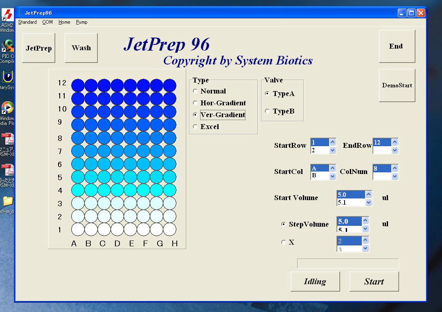Screen dimensions: 442x312
Task: Click the FLASH2 desktop shortcut icon
Action: [x=7, y=16]
